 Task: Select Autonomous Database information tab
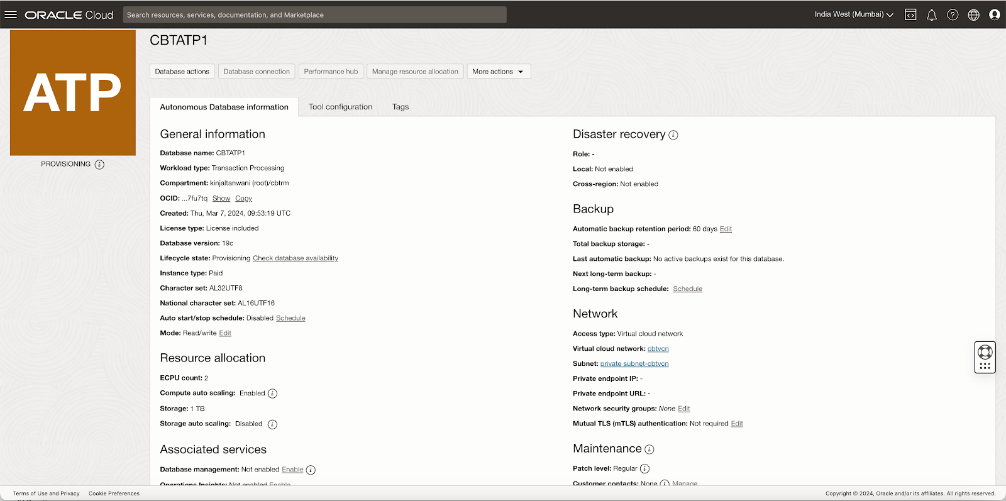[224, 107]
